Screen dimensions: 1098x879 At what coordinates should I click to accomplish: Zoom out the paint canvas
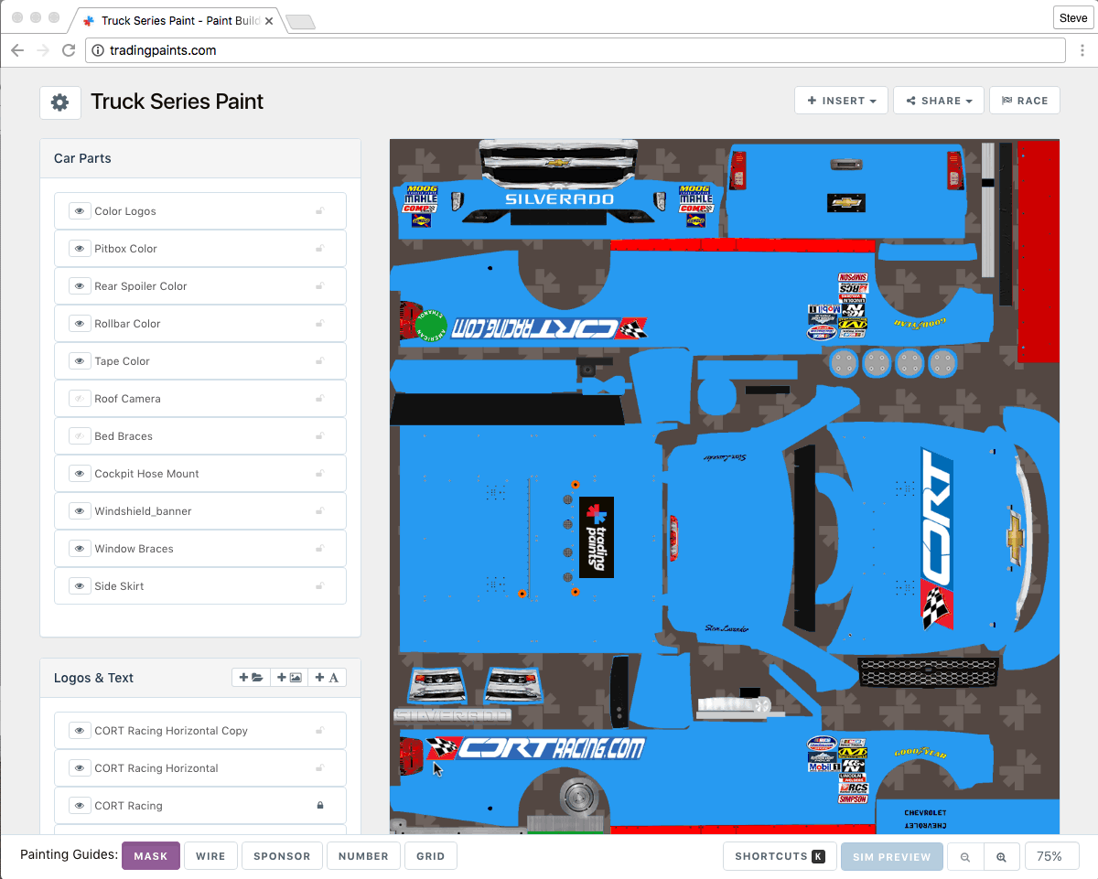coord(965,857)
